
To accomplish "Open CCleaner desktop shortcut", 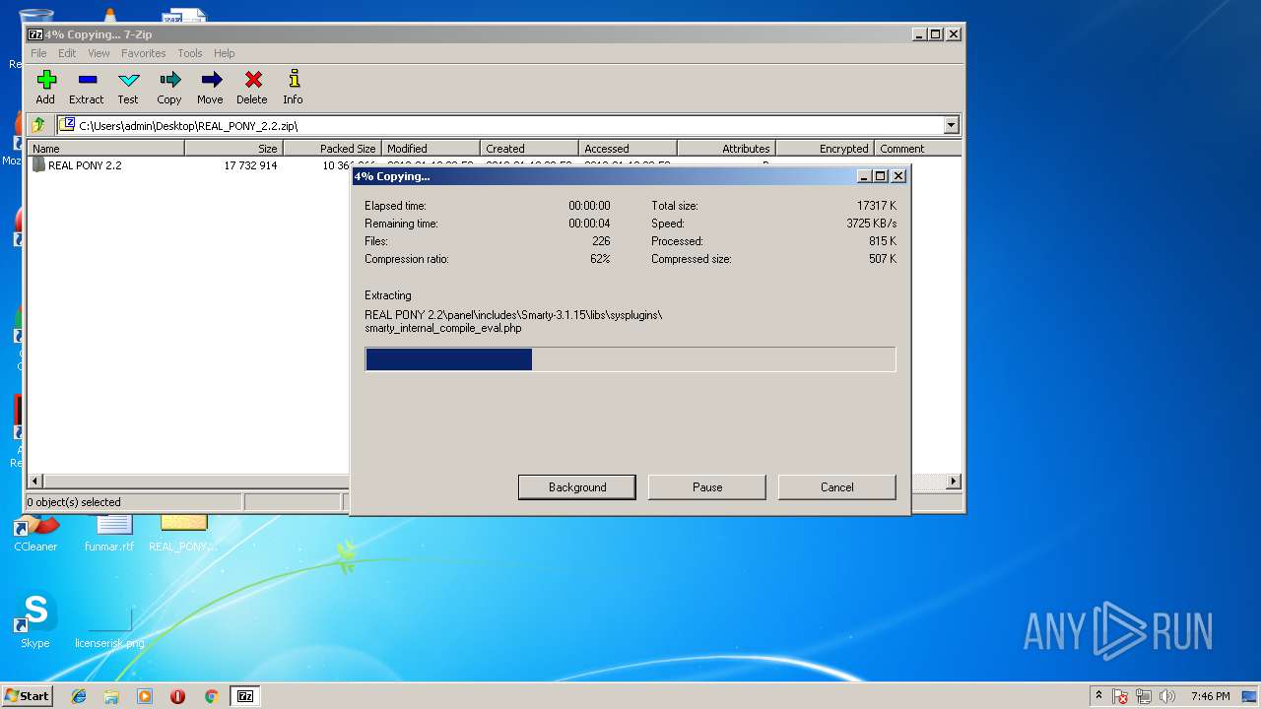I will point(35,533).
